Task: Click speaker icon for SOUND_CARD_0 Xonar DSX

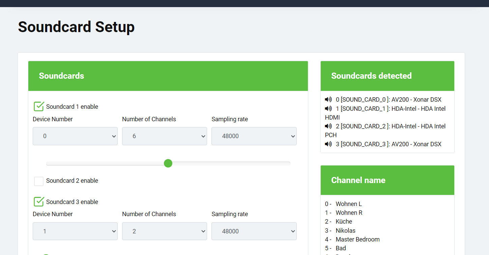Action: pos(328,100)
